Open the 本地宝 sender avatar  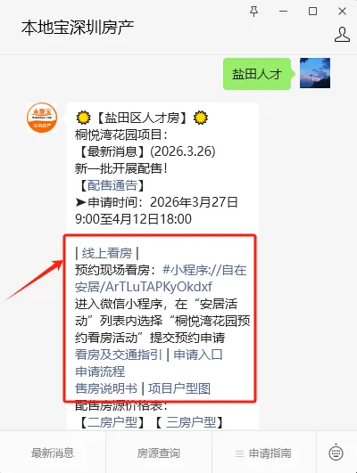click(42, 118)
